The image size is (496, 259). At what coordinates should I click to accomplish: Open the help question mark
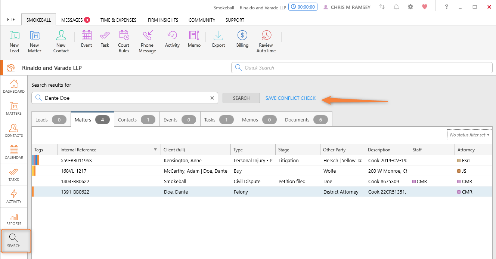pos(446,7)
